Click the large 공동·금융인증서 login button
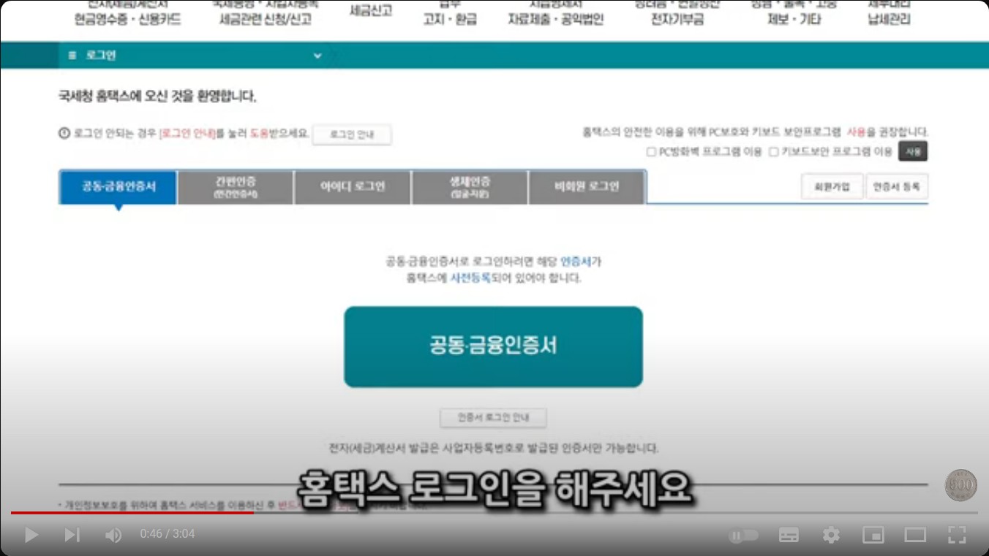989x556 pixels. [493, 346]
